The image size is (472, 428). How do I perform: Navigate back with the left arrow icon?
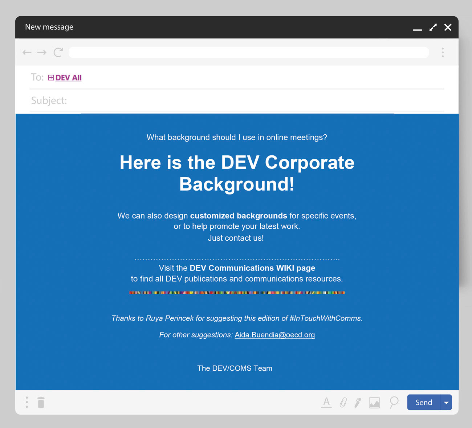pyautogui.click(x=27, y=52)
